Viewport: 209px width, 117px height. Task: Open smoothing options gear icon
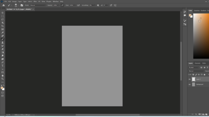point(98,5)
